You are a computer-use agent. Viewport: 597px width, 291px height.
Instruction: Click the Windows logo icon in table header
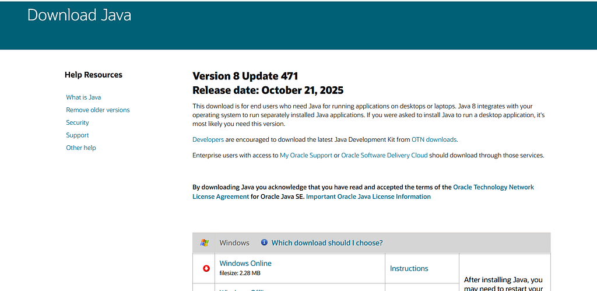pyautogui.click(x=205, y=243)
